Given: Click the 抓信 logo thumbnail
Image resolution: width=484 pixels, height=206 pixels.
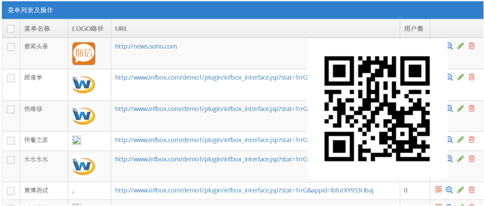Looking at the screenshot, I should [x=84, y=53].
